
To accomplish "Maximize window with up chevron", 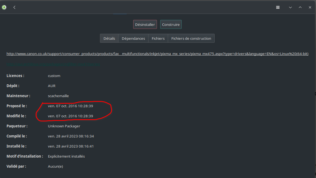I will tap(300, 7).
